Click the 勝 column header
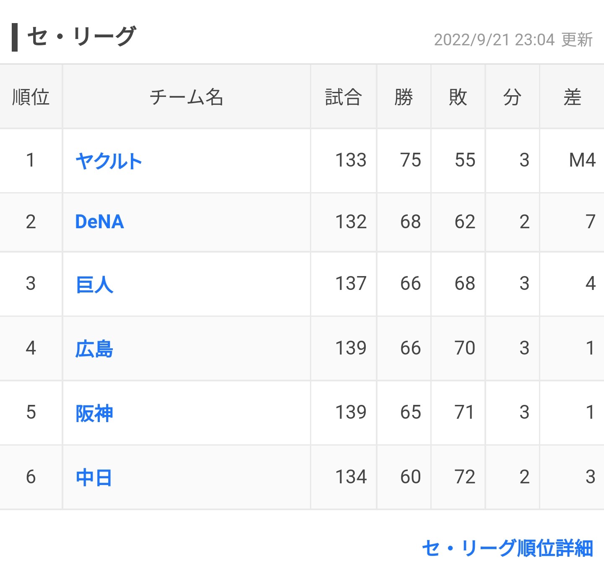This screenshot has height=579, width=604. click(404, 97)
